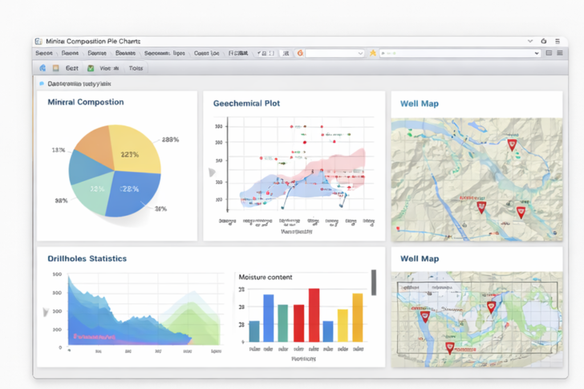584x389 pixels.
Task: Toggle the hamburger menu at top right
Action: click(557, 41)
